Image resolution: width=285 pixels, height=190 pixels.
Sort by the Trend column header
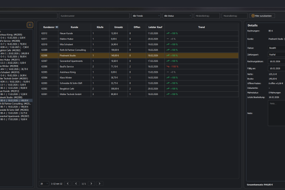pyautogui.click(x=201, y=27)
